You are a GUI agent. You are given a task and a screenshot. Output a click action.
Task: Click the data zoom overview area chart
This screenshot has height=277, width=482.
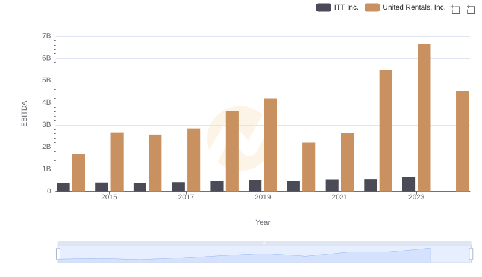click(264, 254)
